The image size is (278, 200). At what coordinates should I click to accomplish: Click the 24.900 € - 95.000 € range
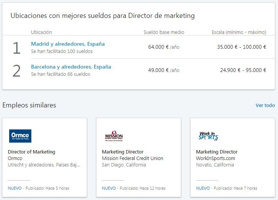(243, 70)
